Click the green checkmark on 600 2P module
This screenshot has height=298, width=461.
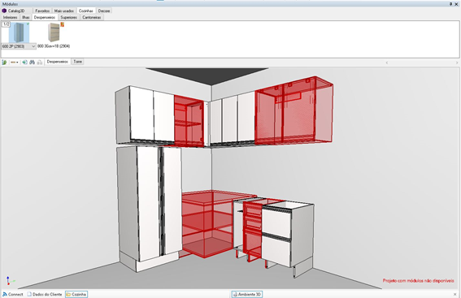coord(28,24)
